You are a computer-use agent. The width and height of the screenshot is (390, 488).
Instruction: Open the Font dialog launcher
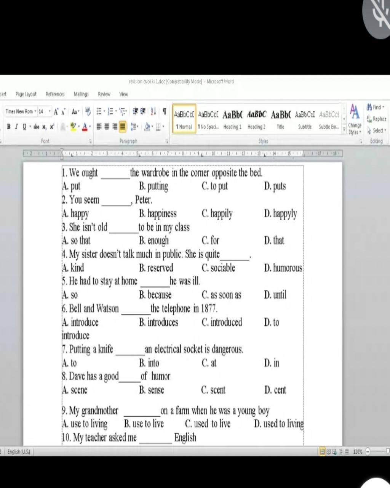click(x=90, y=141)
